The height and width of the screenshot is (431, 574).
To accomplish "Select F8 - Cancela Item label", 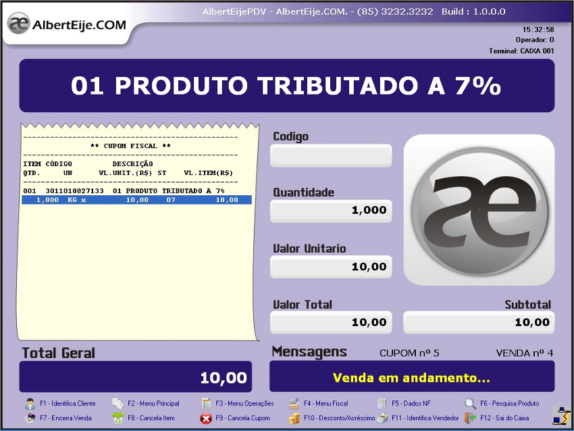I will 151,417.
